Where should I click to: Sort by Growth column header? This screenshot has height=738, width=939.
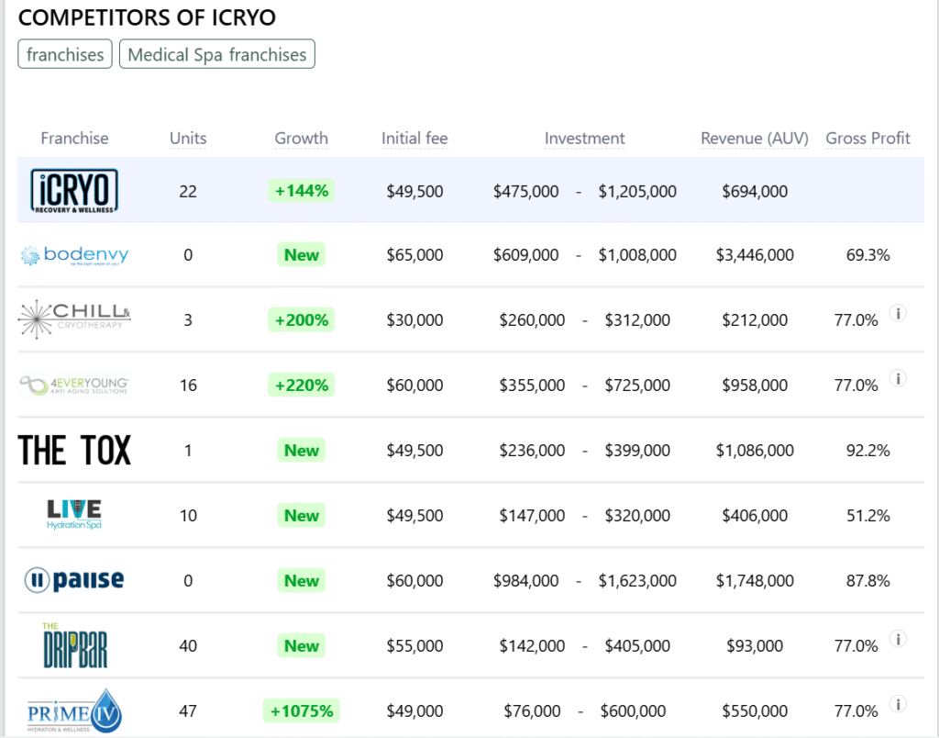pos(301,139)
